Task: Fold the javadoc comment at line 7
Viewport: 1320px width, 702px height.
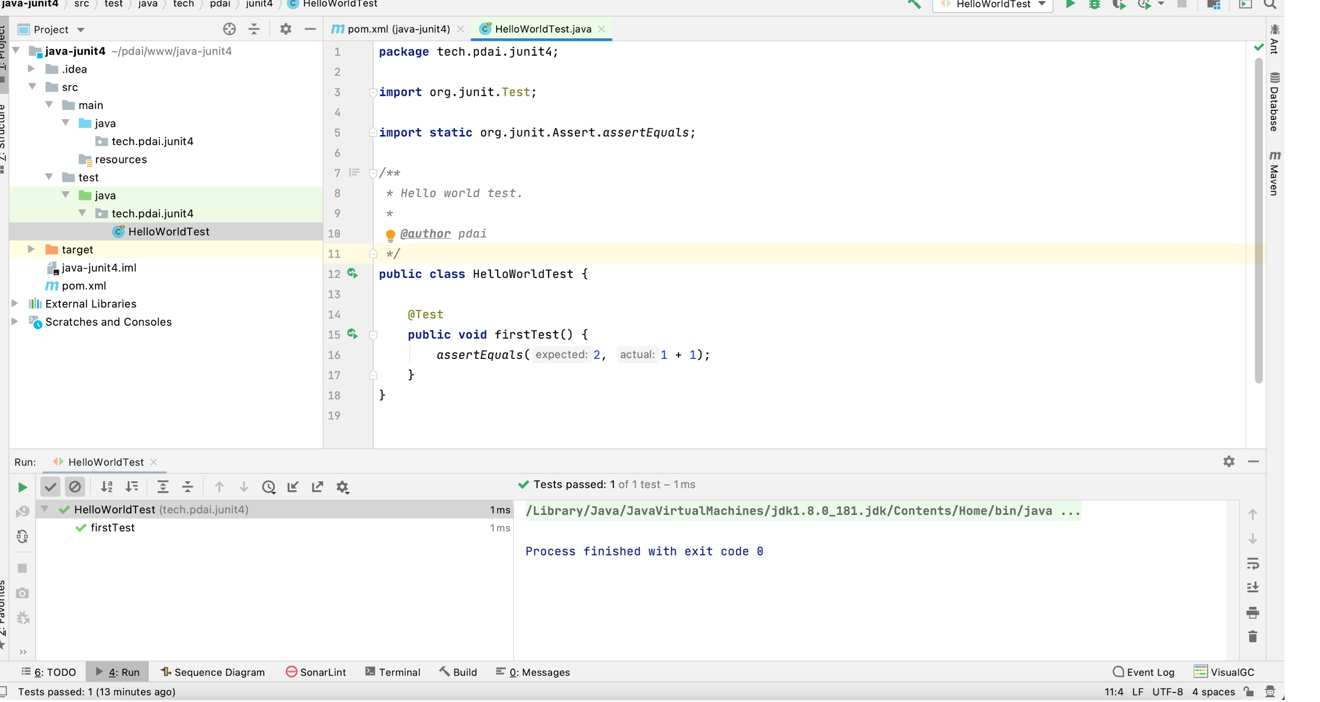Action: pos(373,173)
